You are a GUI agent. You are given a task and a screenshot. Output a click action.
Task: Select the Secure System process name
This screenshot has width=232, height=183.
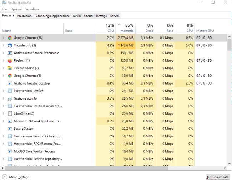[x=24, y=129]
